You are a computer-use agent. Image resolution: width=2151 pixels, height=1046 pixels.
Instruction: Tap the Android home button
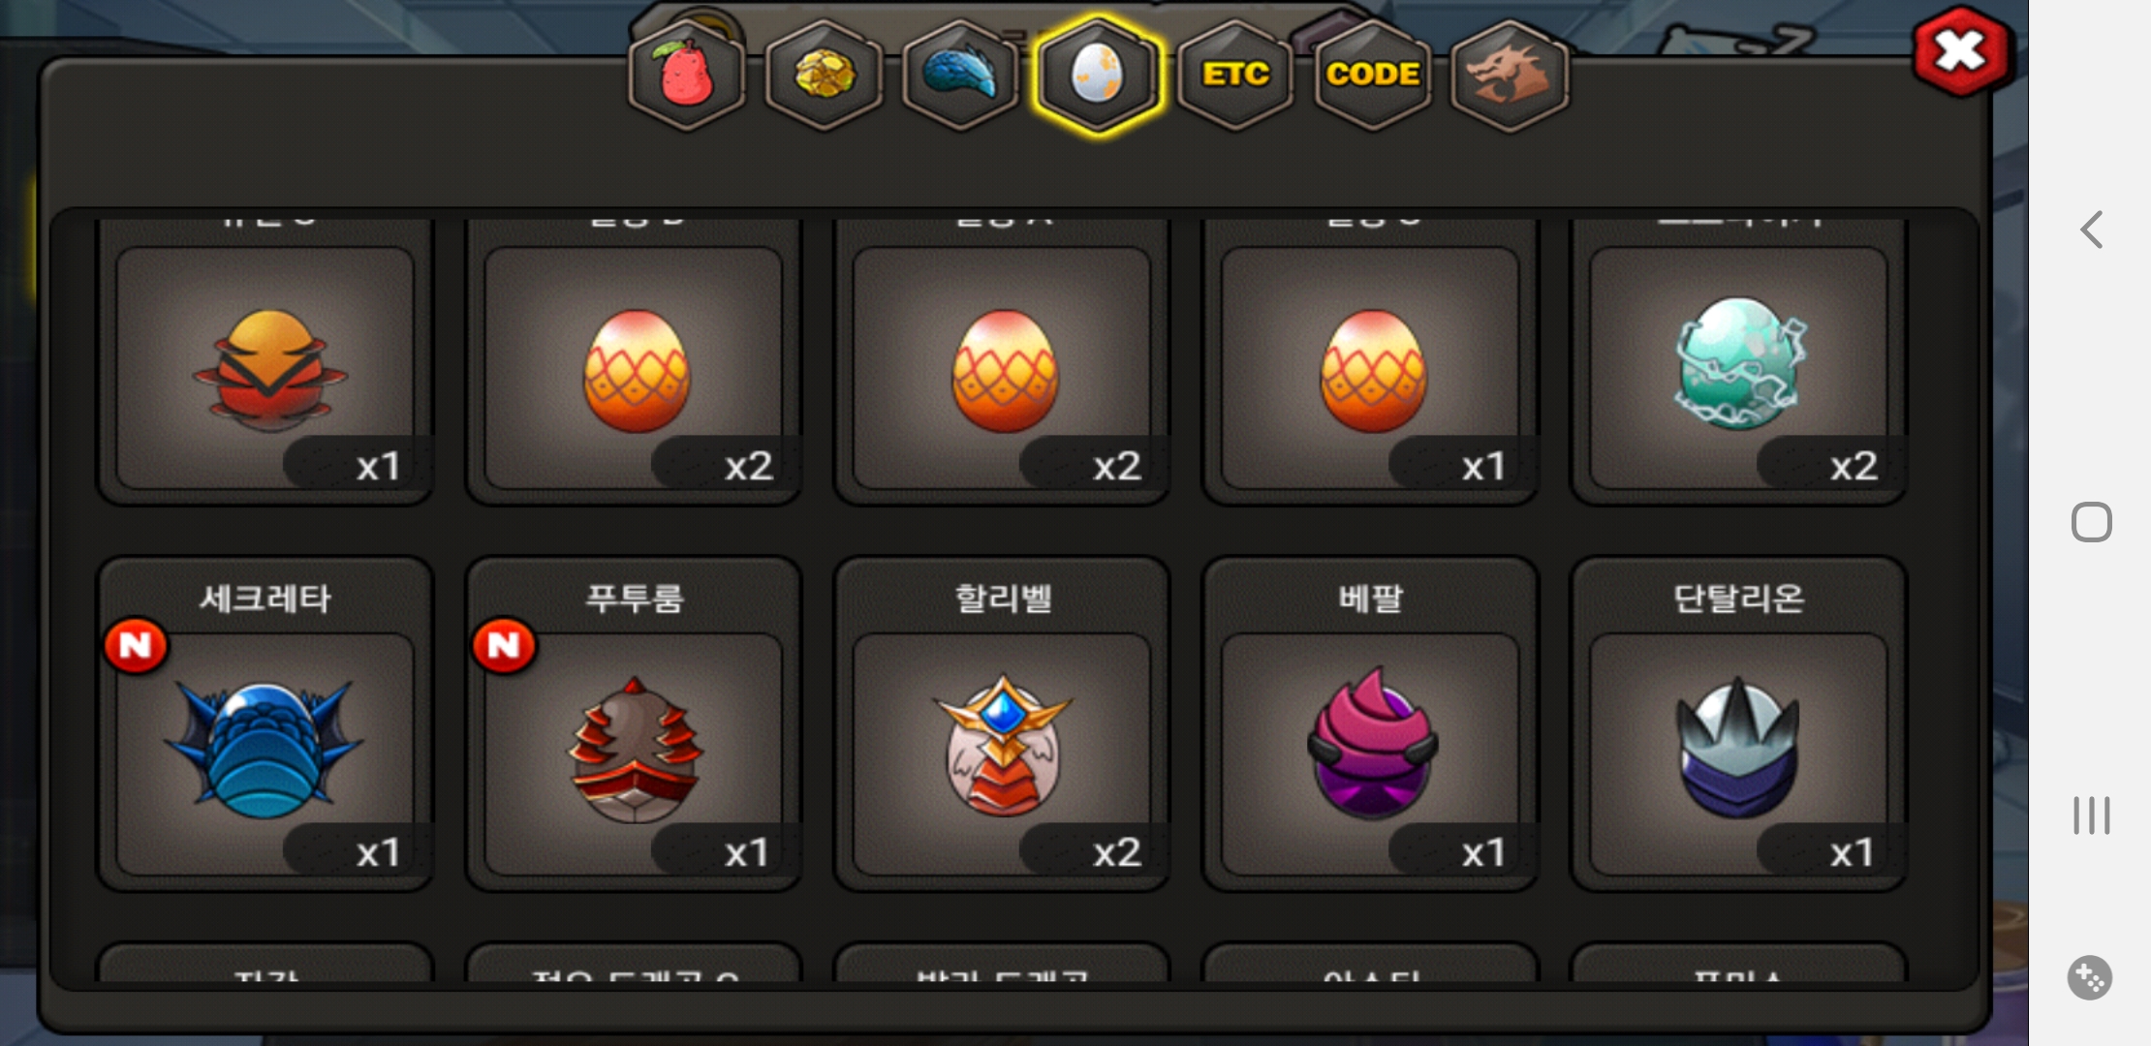pos(2092,522)
